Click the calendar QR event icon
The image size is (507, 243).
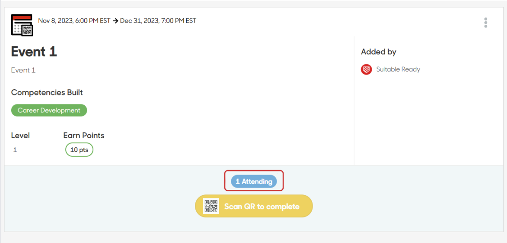[x=22, y=25]
